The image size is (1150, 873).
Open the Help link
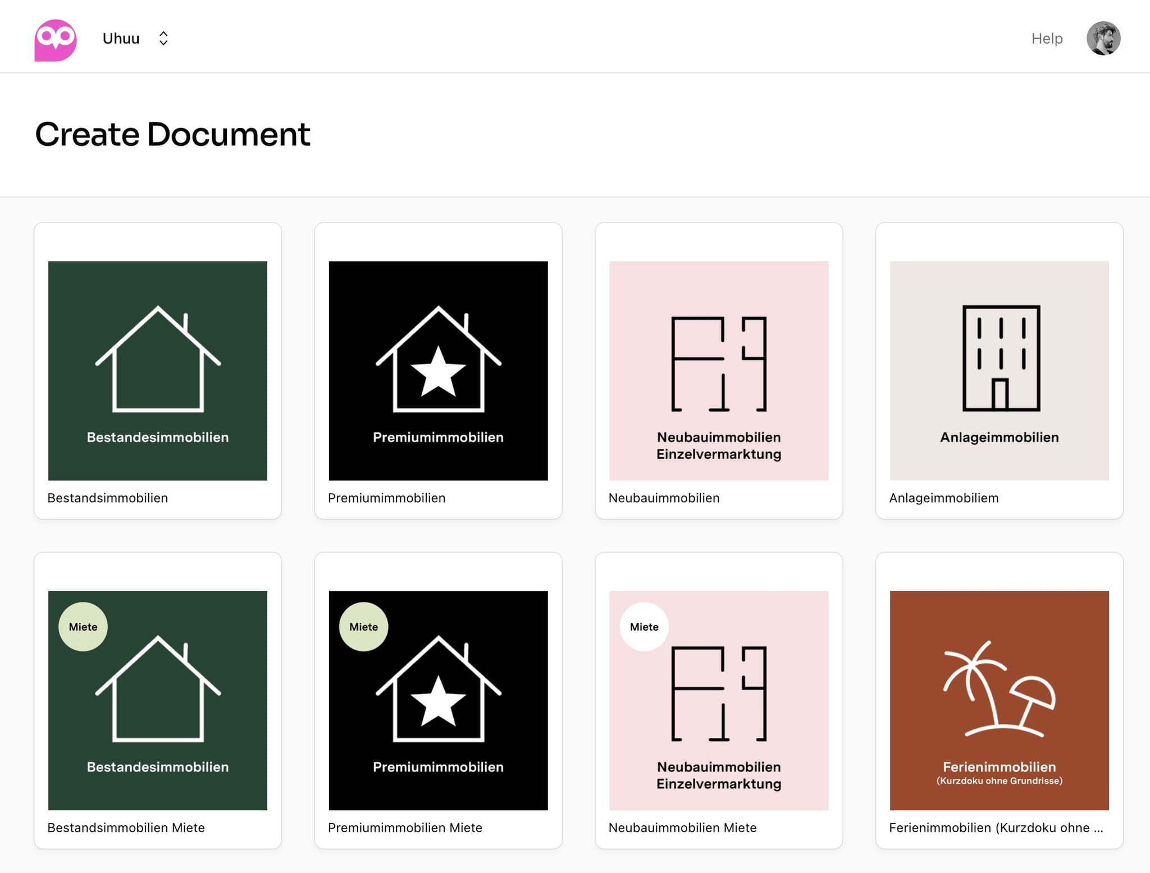[x=1047, y=38]
